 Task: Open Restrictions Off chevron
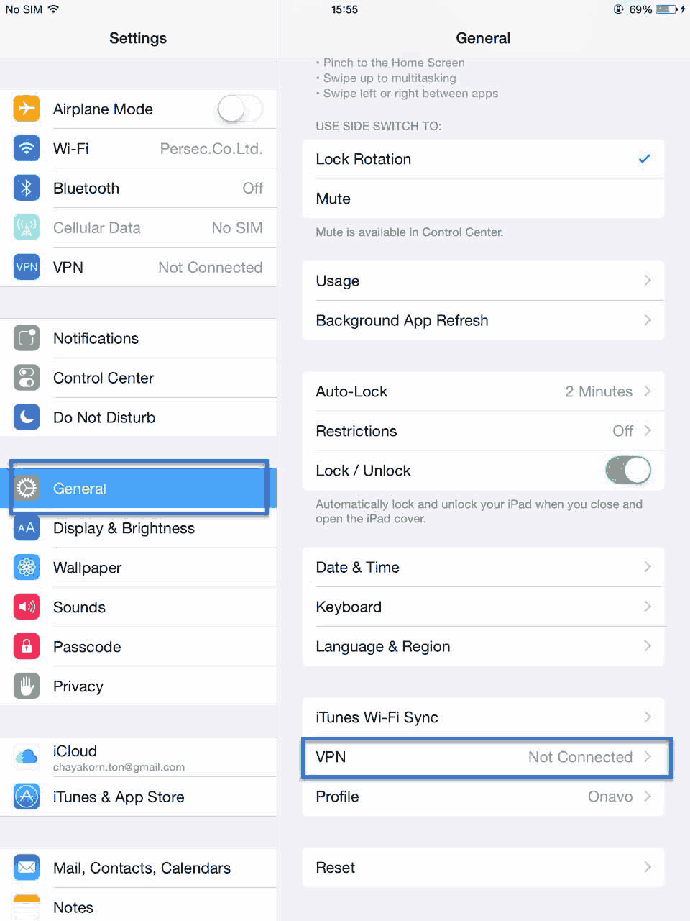[648, 431]
